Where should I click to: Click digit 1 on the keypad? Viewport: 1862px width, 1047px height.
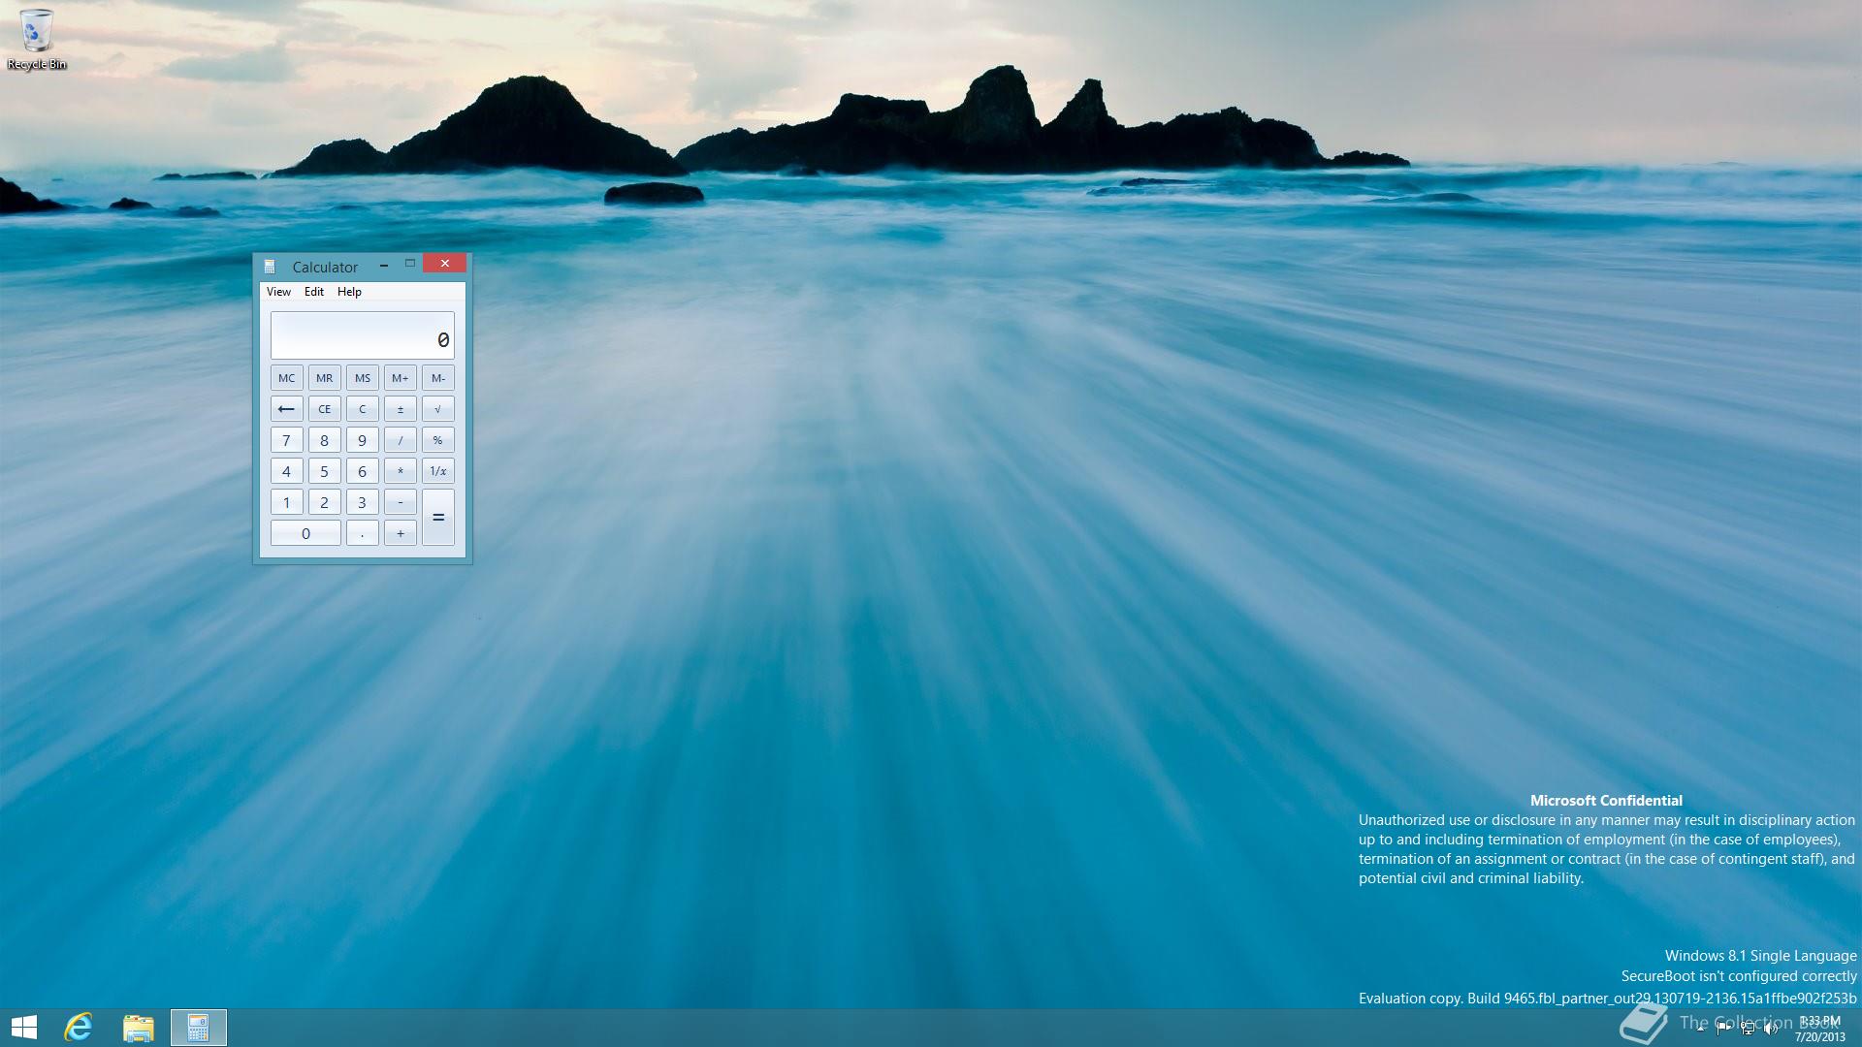286,502
